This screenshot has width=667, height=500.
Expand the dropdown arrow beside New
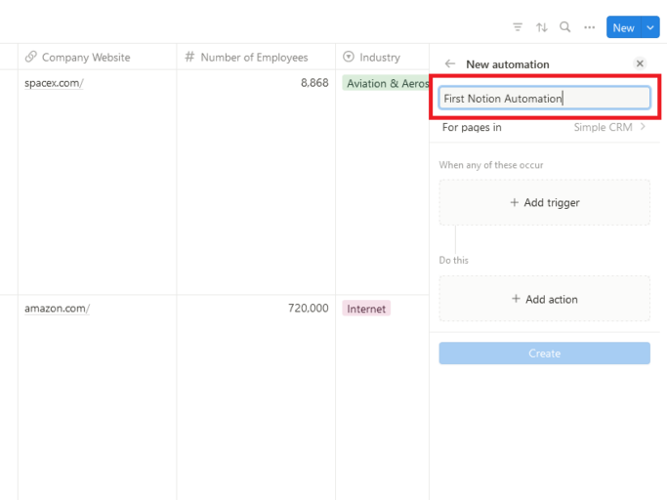coord(650,27)
